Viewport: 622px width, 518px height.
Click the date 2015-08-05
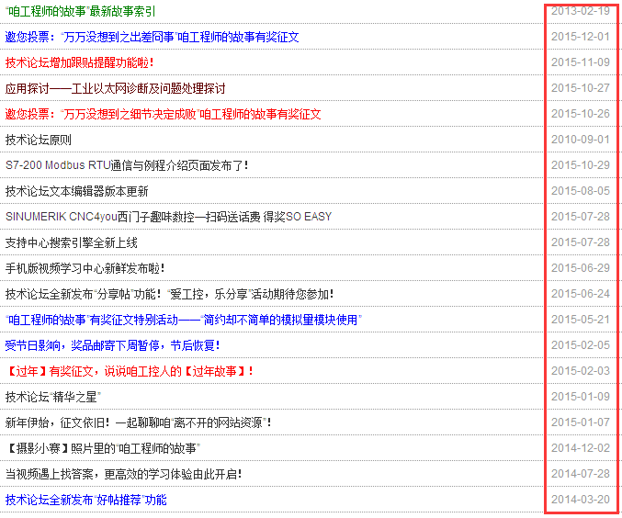click(x=581, y=191)
